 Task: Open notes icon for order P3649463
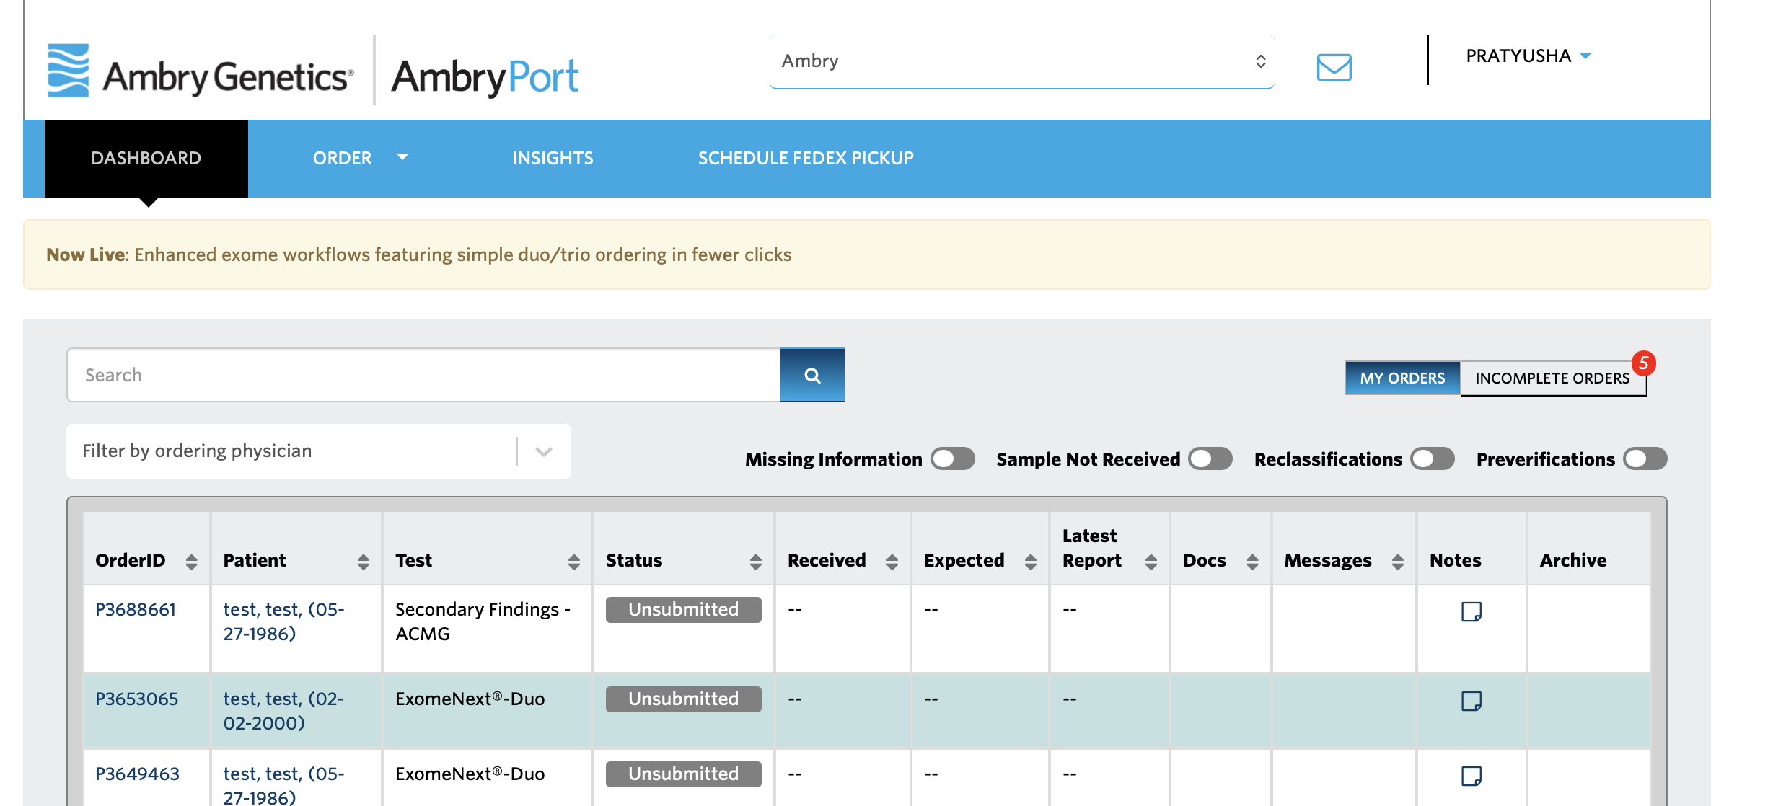click(x=1471, y=776)
